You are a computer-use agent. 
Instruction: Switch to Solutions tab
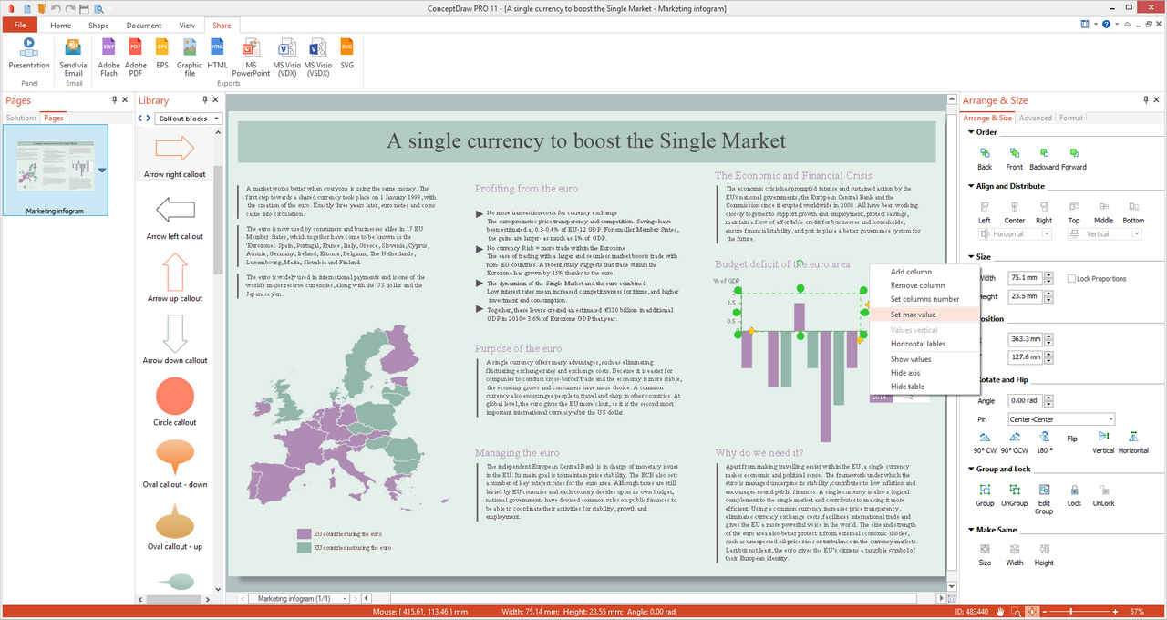(22, 118)
